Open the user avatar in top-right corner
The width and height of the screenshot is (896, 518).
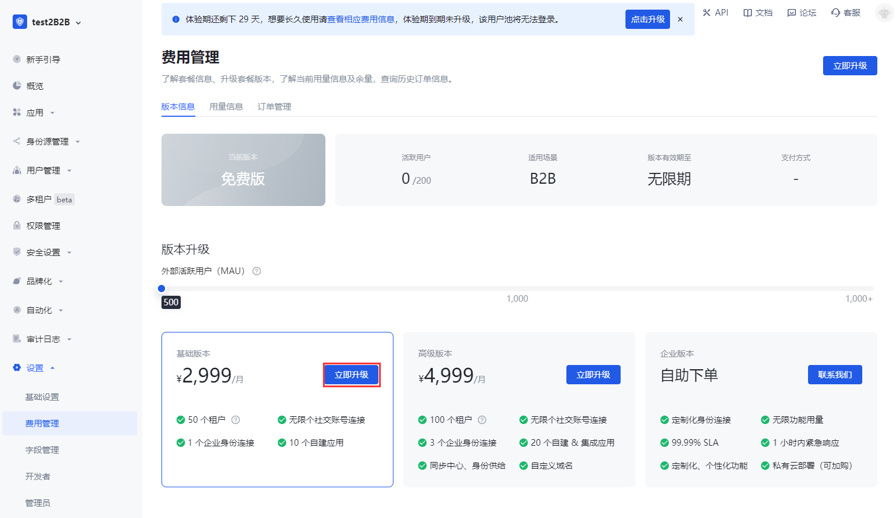[x=884, y=13]
